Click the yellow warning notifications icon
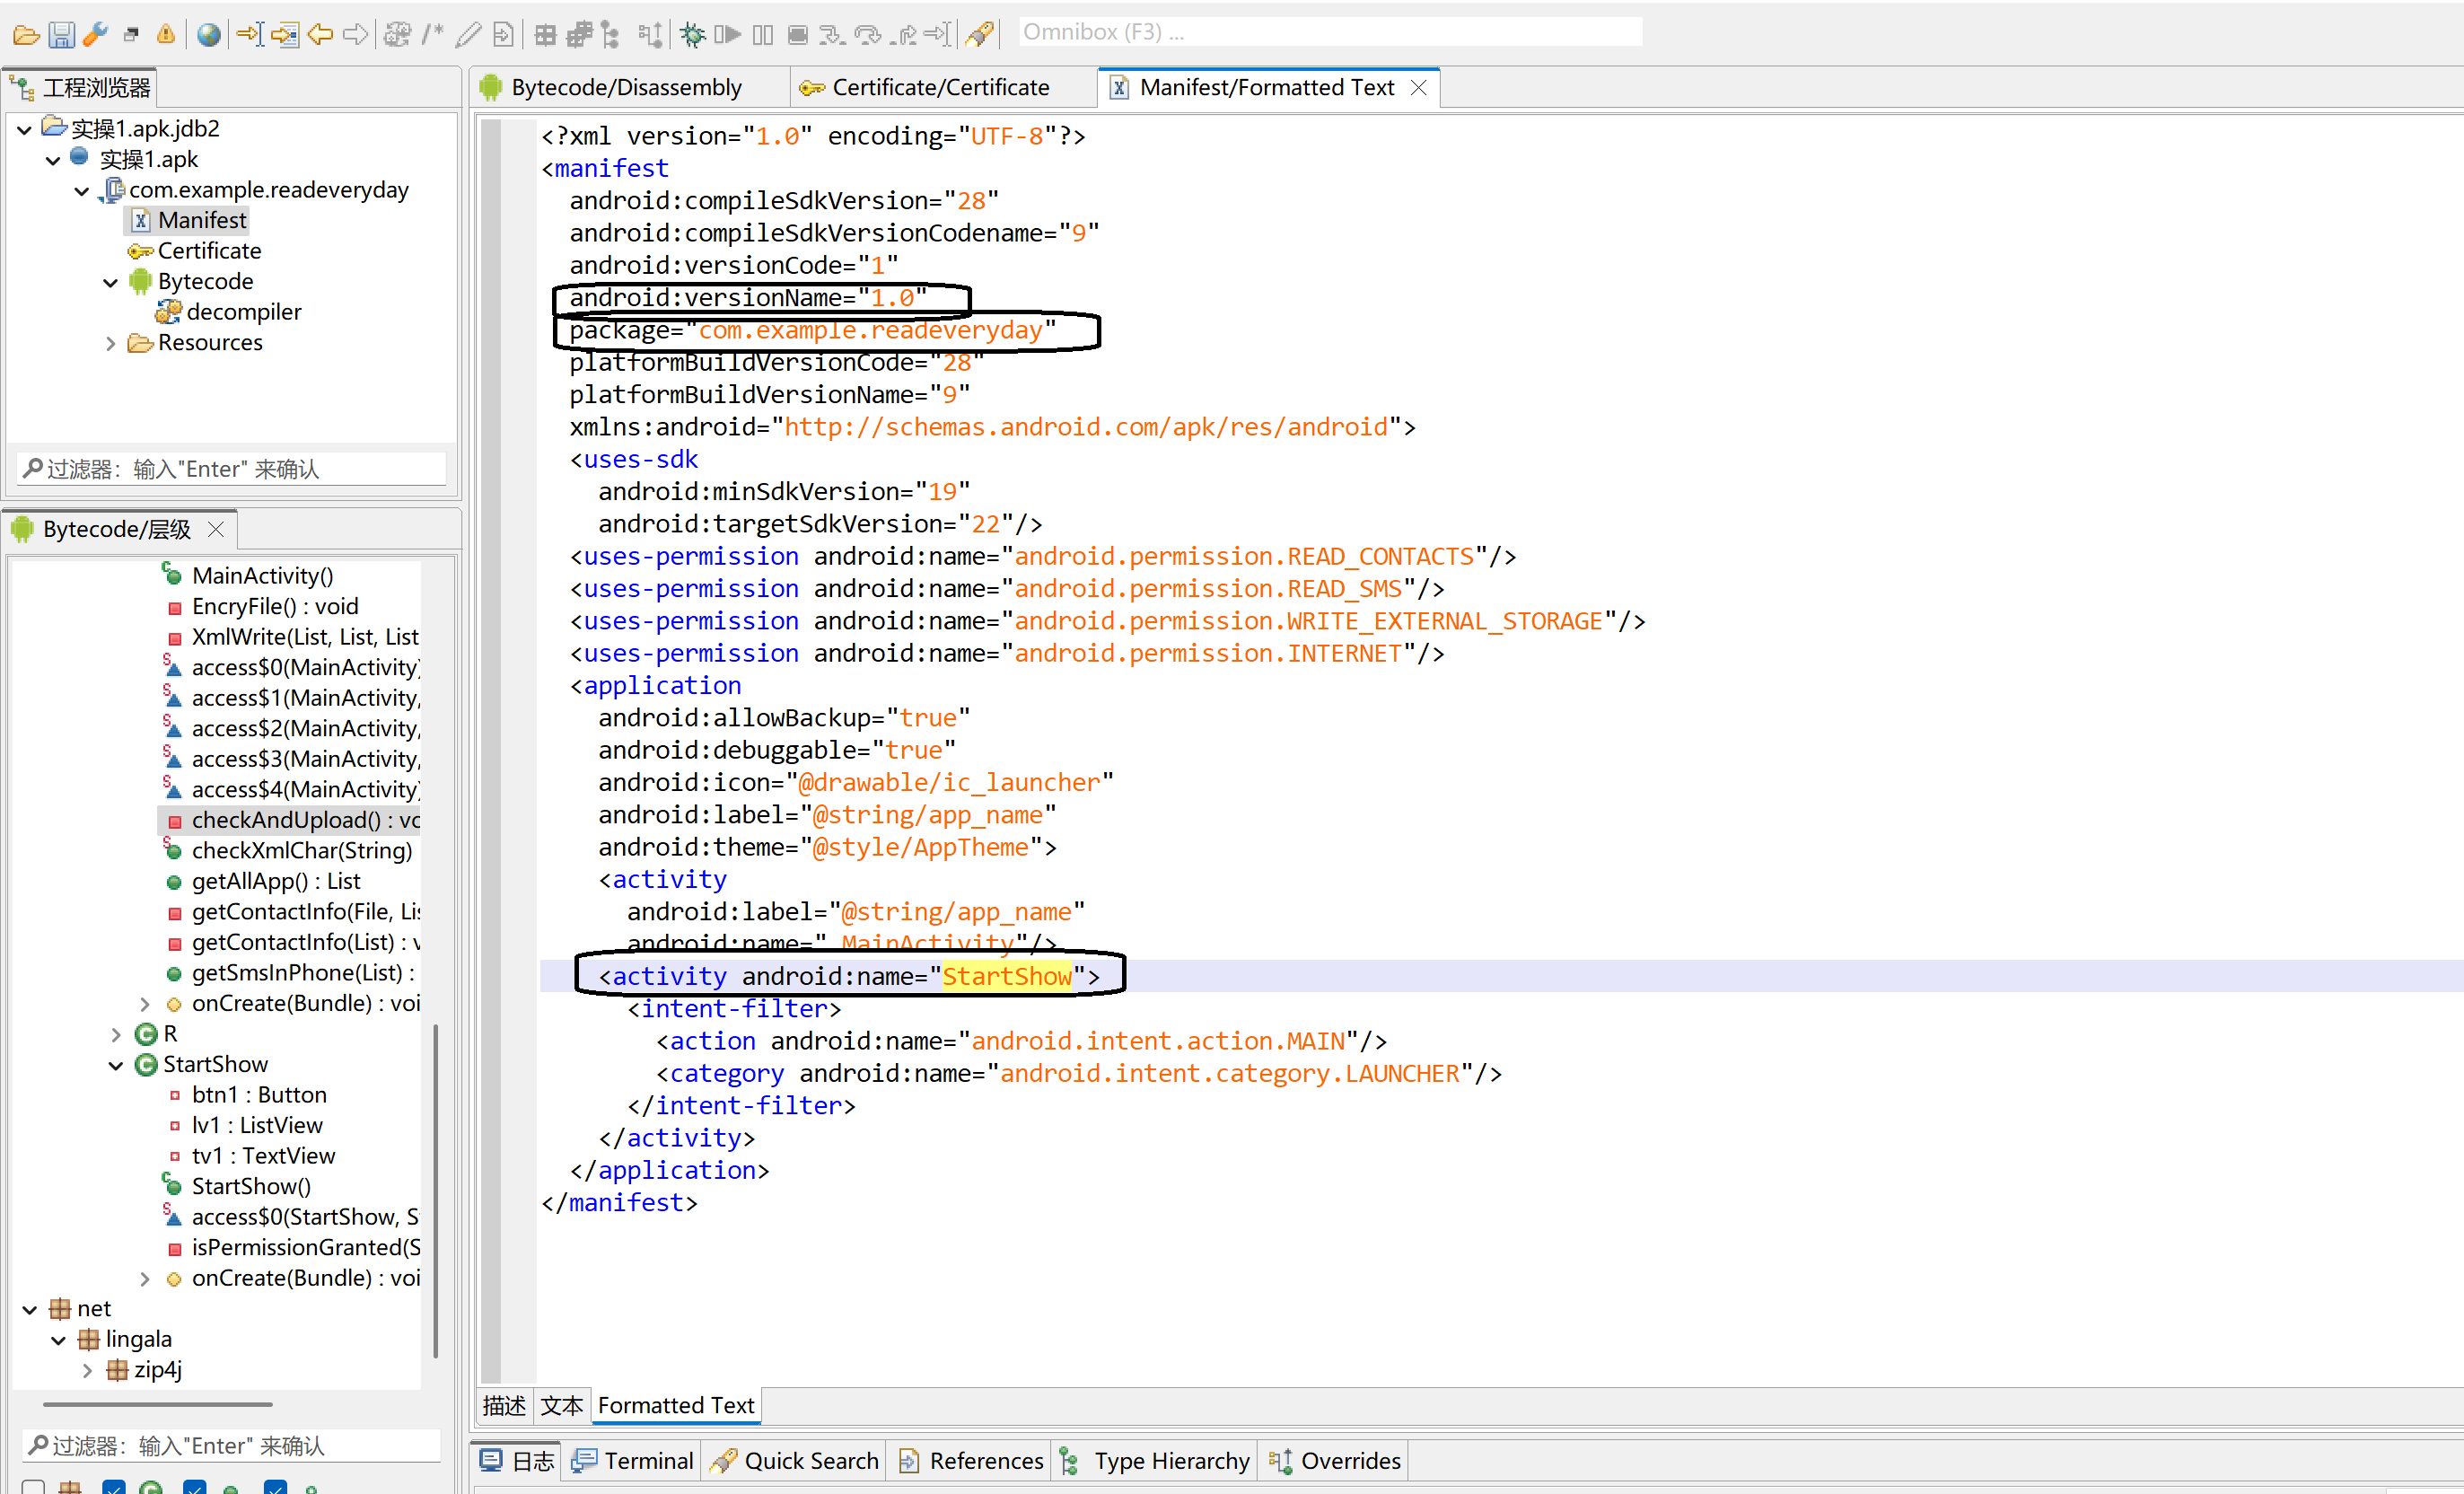 click(166, 35)
